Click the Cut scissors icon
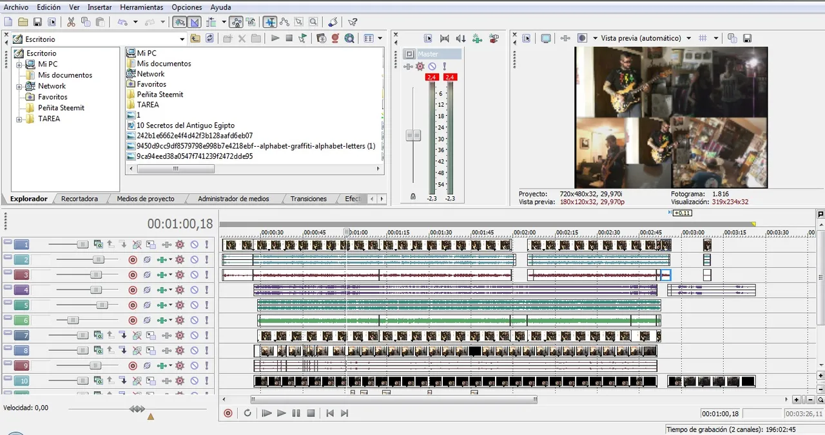 pos(71,22)
